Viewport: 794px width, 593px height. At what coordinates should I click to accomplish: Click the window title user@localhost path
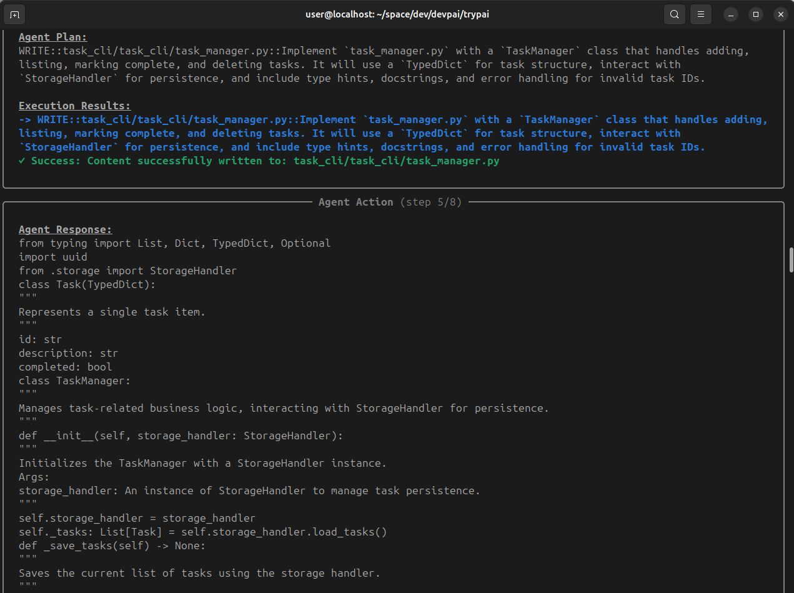click(x=397, y=14)
